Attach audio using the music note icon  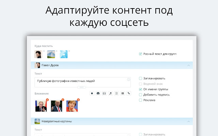pyautogui.click(x=110, y=93)
